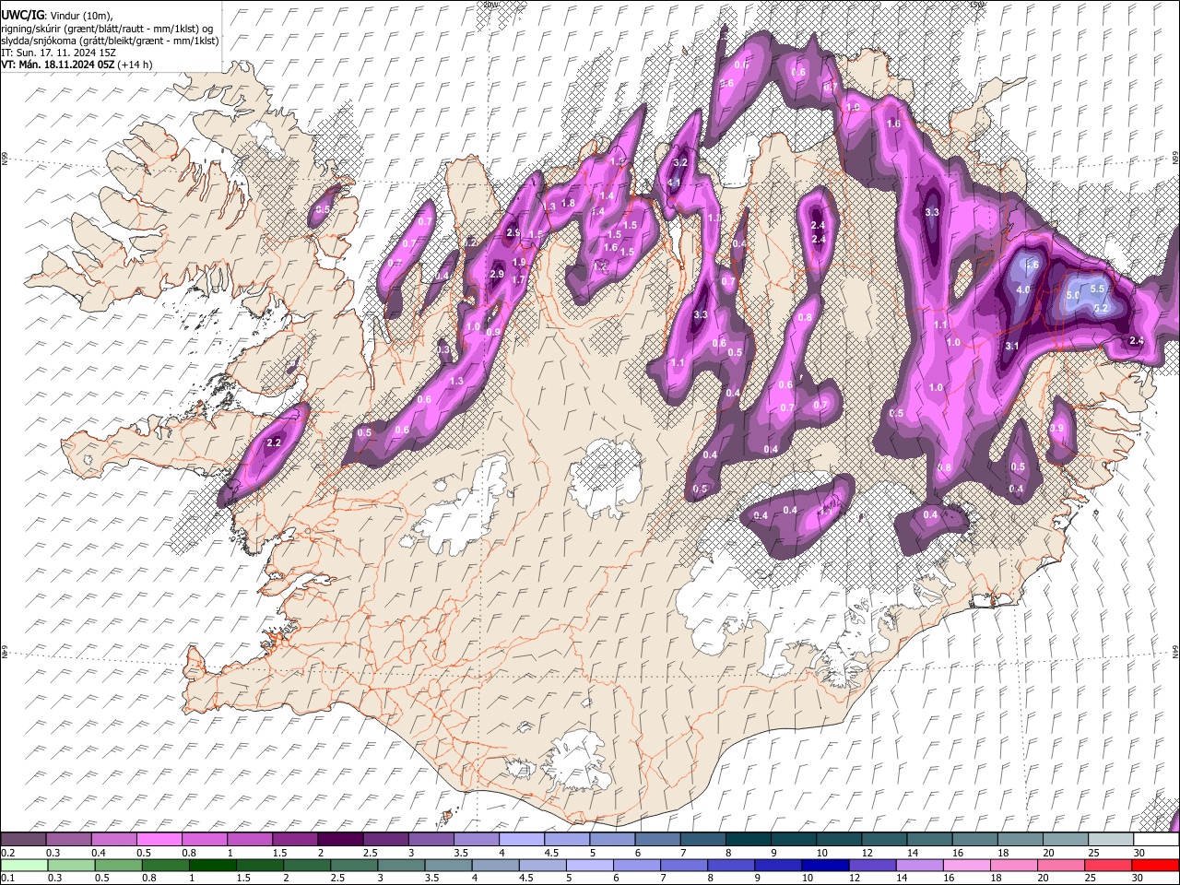The width and height of the screenshot is (1180, 885).
Task: Select dark teal upper swatch between 8 and 9
Action: [x=747, y=840]
